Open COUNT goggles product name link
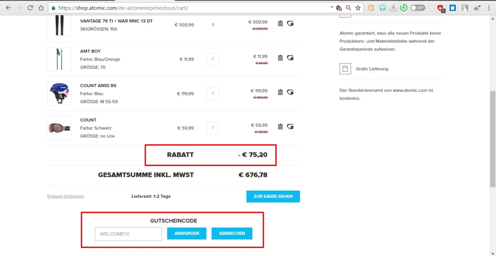Image resolution: width=496 pixels, height=256 pixels. pos(88,120)
